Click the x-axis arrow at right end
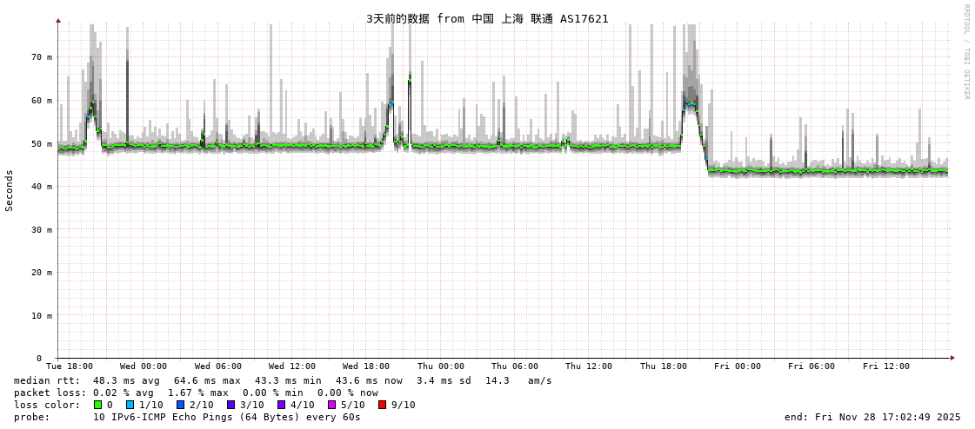This screenshot has width=975, height=429. tap(952, 358)
